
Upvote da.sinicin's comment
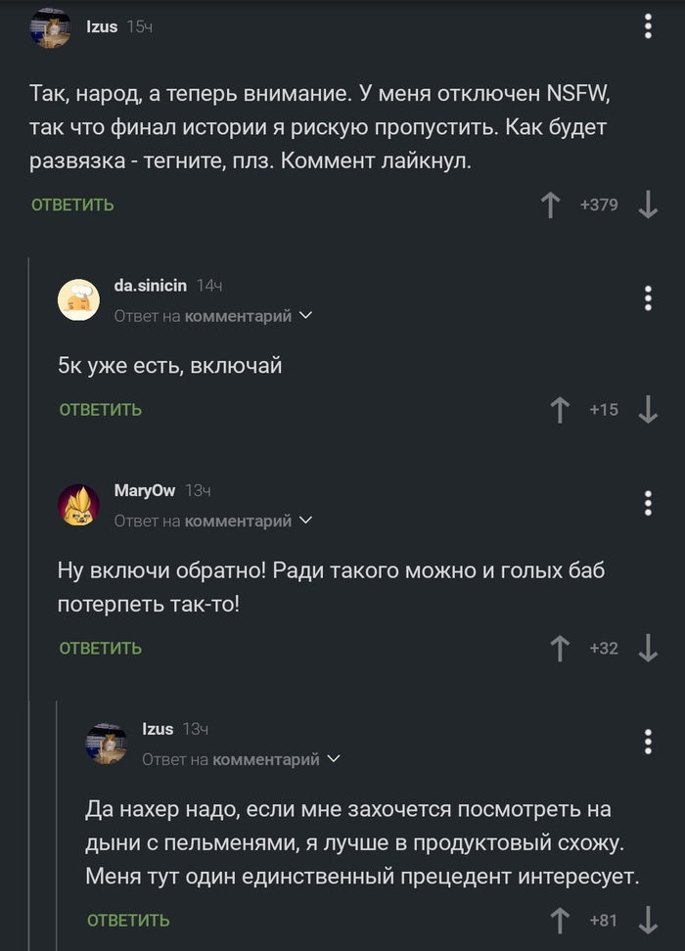pyautogui.click(x=560, y=410)
